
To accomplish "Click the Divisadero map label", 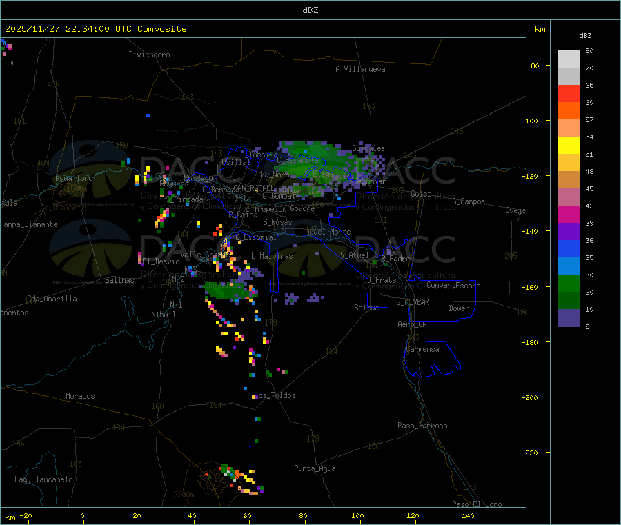I will pos(149,55).
